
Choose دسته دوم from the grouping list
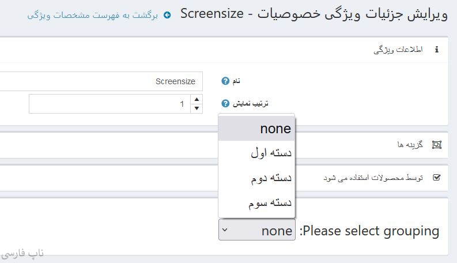click(x=257, y=178)
